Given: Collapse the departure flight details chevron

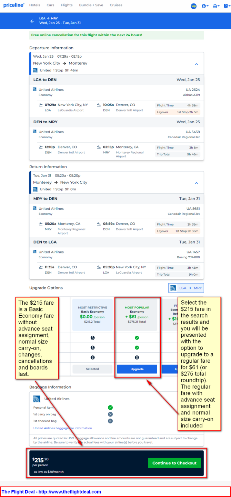Looking at the screenshot, I should [x=197, y=64].
